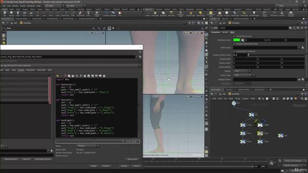Click the Discard button

pos(106,166)
